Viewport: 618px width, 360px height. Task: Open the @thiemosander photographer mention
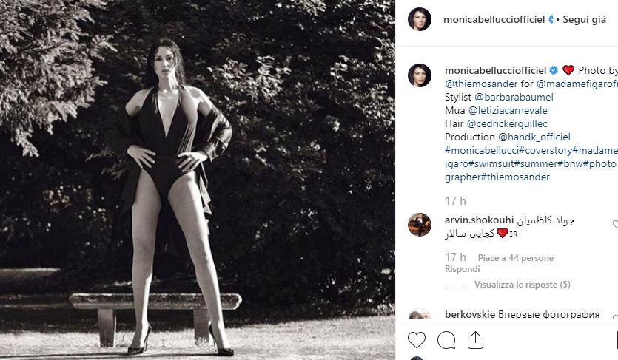click(481, 84)
